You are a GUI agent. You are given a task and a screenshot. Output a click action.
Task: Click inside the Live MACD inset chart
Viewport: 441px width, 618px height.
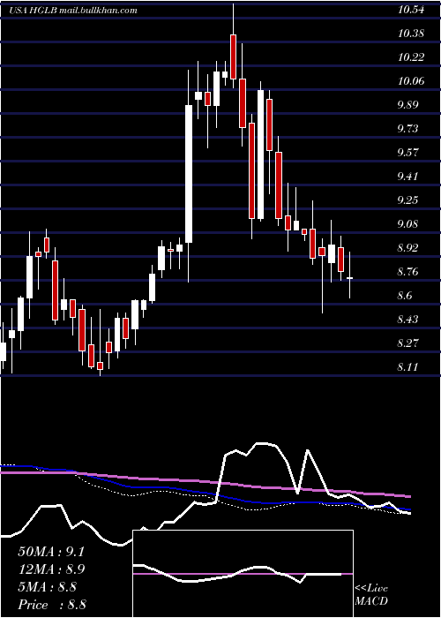243,574
